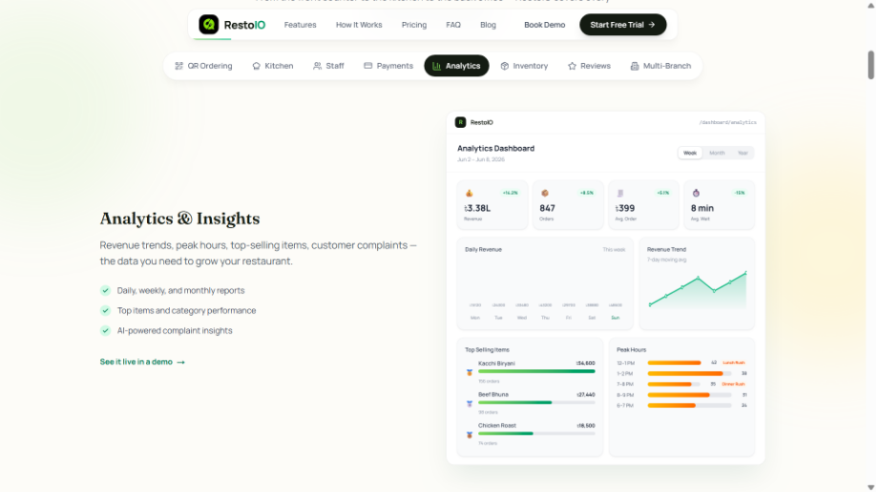
Task: Select Month range in Analytics Dashboard
Action: pos(717,153)
